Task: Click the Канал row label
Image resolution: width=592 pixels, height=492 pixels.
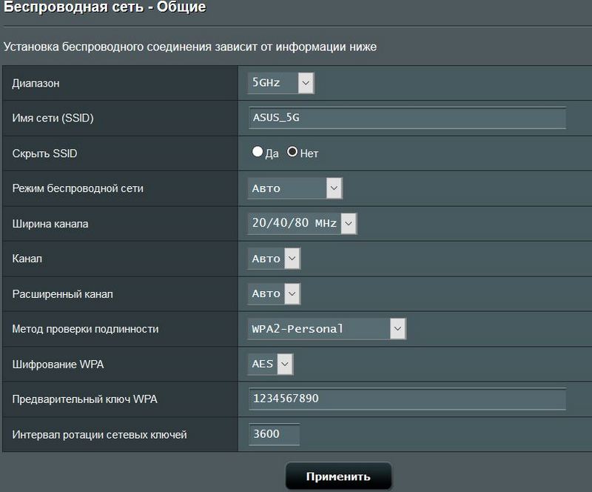Action: [x=27, y=259]
